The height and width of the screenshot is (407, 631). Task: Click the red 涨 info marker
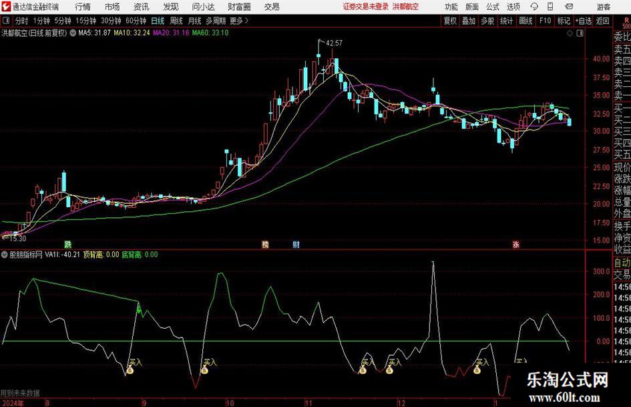tap(516, 244)
